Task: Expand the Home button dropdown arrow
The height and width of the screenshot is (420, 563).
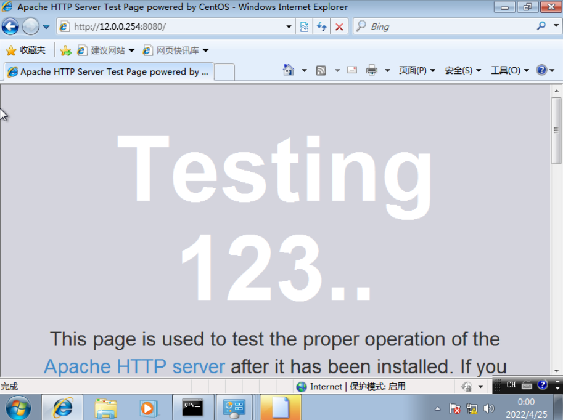Action: click(305, 70)
